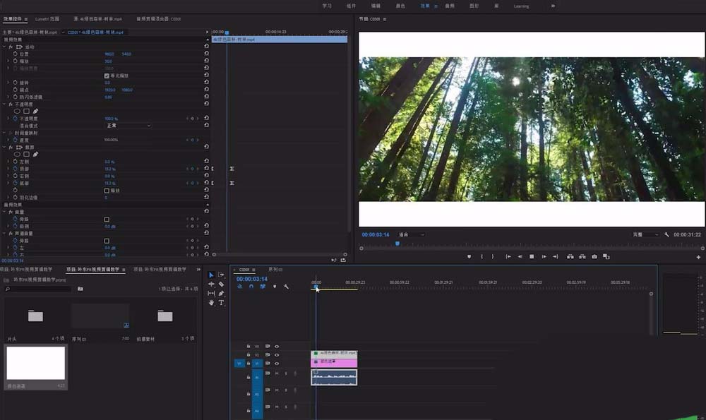
Task: Step back one frame in Program Monitor
Action: (x=520, y=257)
